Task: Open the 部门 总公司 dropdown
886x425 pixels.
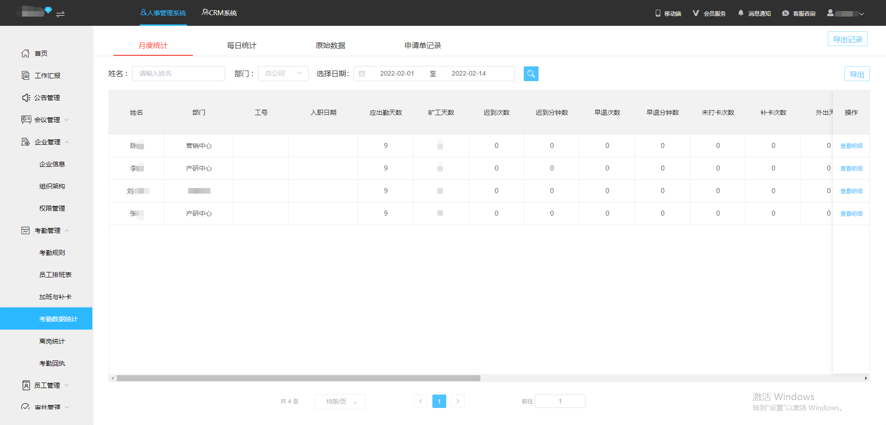Action: (x=283, y=74)
